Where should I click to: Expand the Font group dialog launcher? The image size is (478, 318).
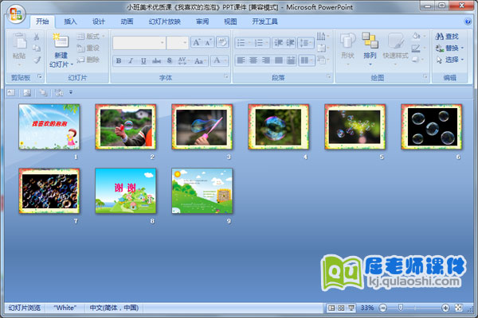point(226,78)
